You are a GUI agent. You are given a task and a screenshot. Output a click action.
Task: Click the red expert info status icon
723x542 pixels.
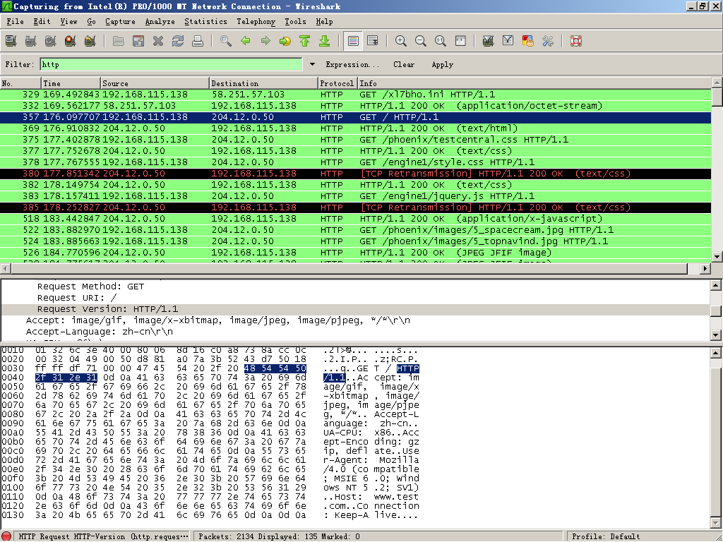point(6,536)
